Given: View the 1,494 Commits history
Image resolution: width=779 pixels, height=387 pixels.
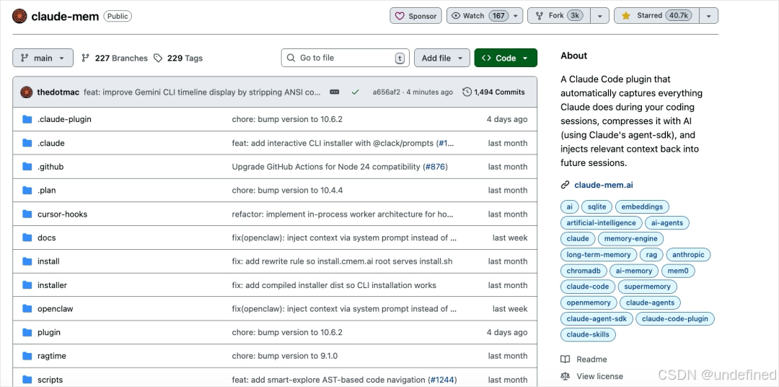Looking at the screenshot, I should coord(494,92).
